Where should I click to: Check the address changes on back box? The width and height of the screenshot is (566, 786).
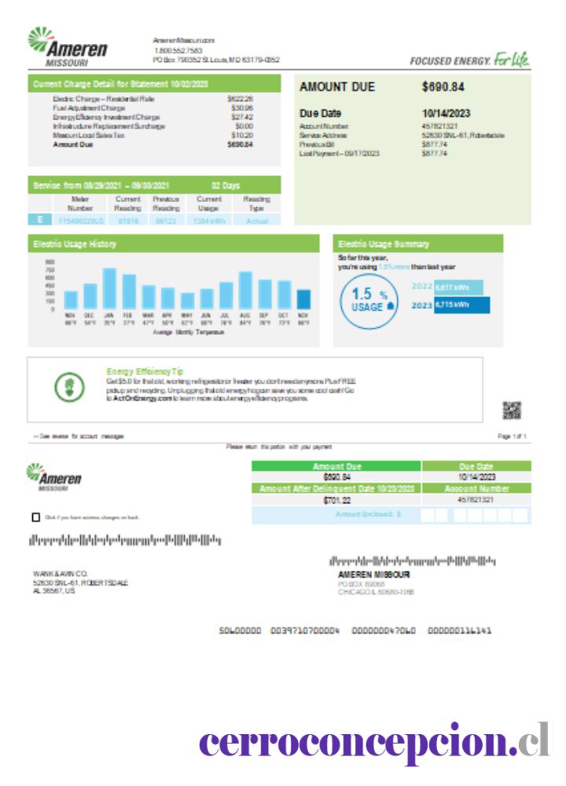35,517
